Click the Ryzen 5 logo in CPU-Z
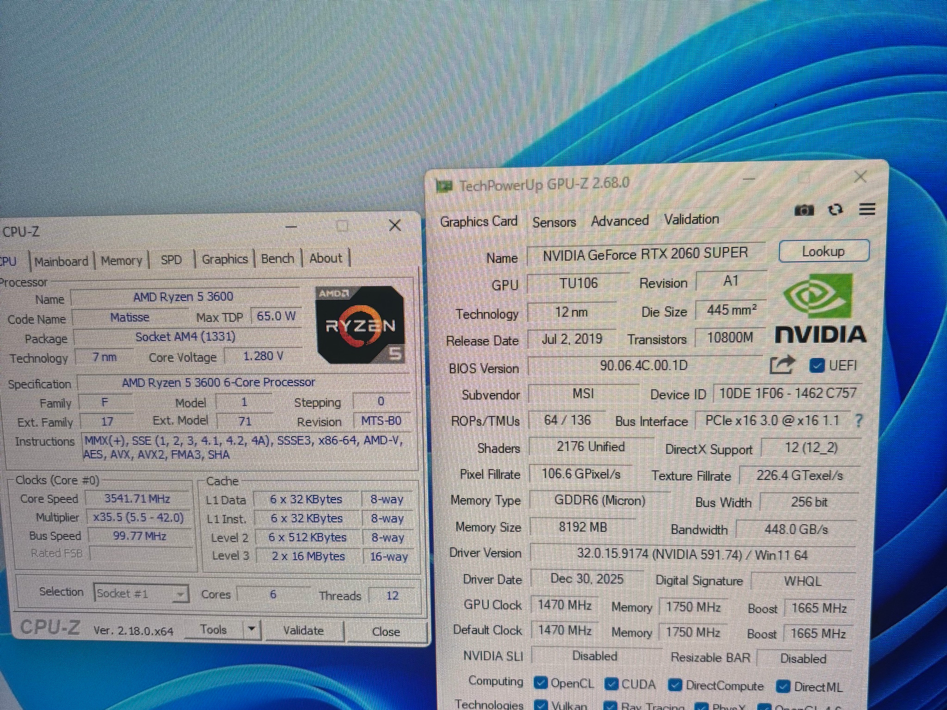The image size is (947, 710). 360,324
